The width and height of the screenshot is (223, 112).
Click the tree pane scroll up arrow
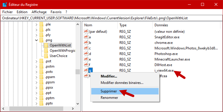tap(78, 24)
